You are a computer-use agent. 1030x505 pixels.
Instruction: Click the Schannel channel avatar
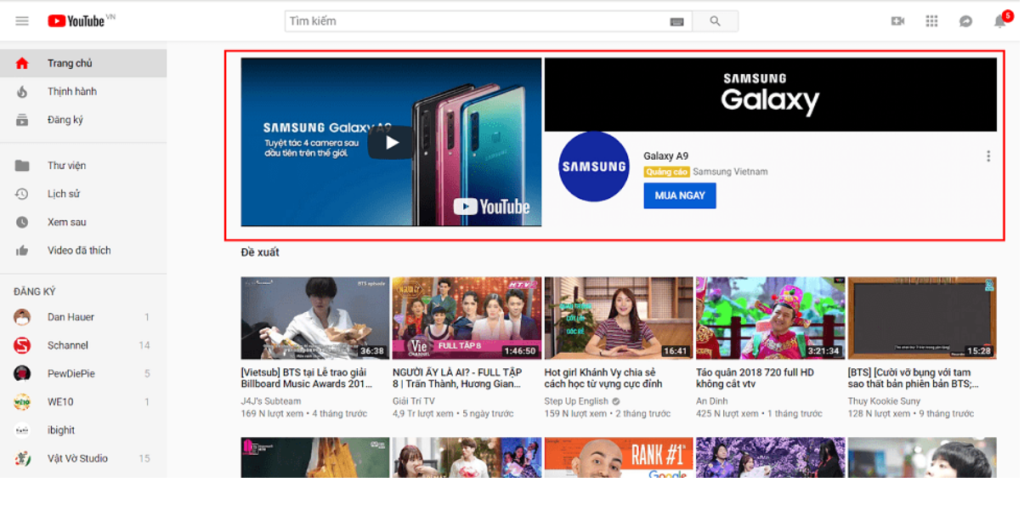click(22, 345)
